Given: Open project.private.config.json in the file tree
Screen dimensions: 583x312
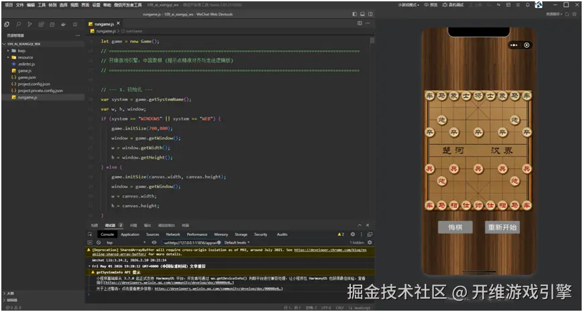Looking at the screenshot, I should (40, 90).
